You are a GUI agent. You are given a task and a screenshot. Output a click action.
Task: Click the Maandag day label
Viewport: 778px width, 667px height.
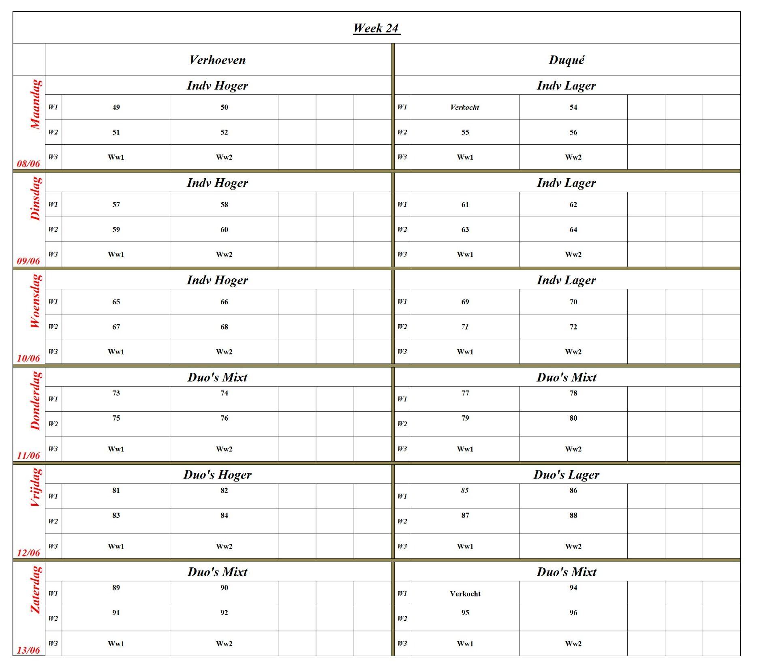(x=36, y=105)
